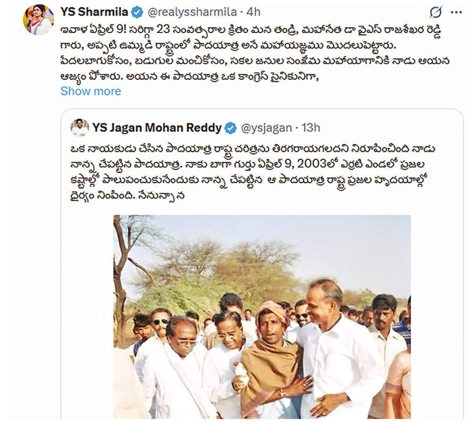
Task: Open Sharmila's Telugu tweet text body
Action: tap(255, 53)
